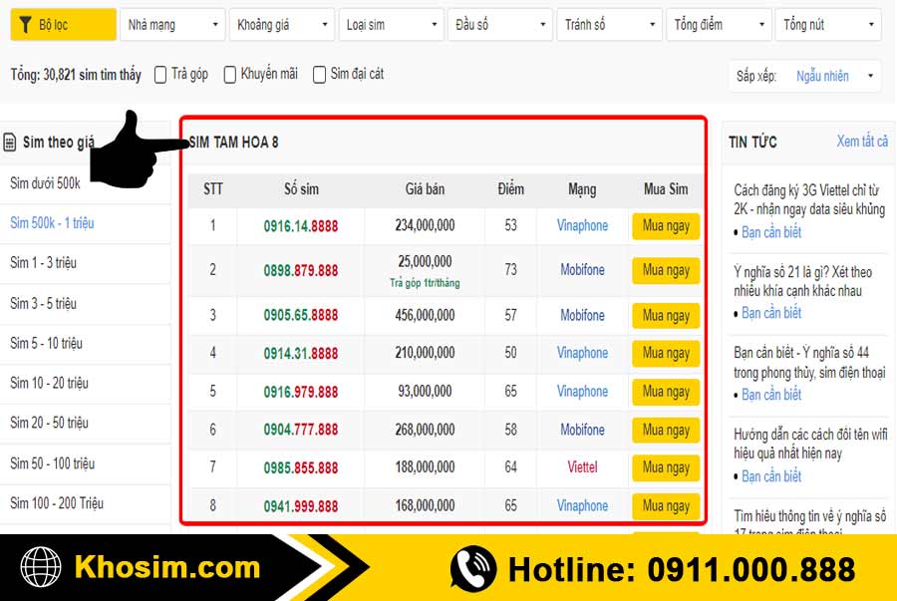Screen dimensions: 897x601
Task: Click sim number 0898.879.888 in the table
Action: 300,270
